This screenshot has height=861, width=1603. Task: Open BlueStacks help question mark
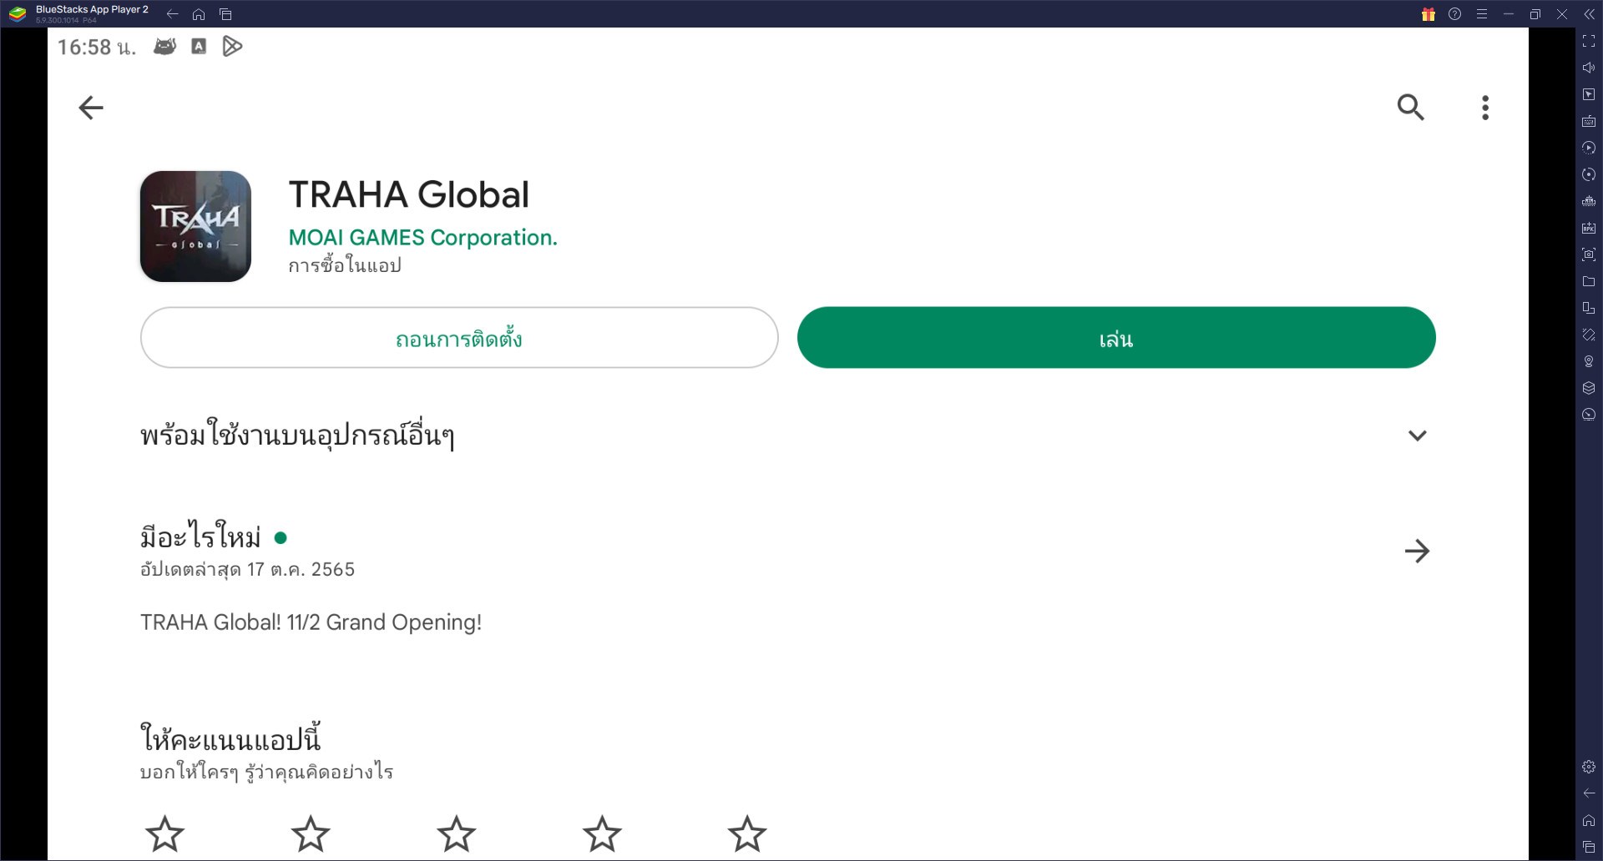point(1455,14)
